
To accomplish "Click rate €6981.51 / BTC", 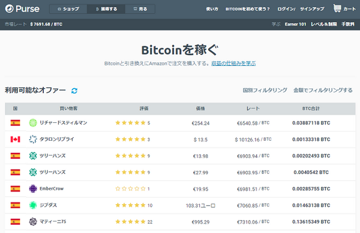I will [253, 189].
